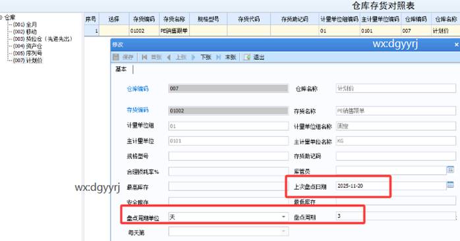Open the 库管员 lookup browse icon
This screenshot has height=241, width=460.
[450, 169]
